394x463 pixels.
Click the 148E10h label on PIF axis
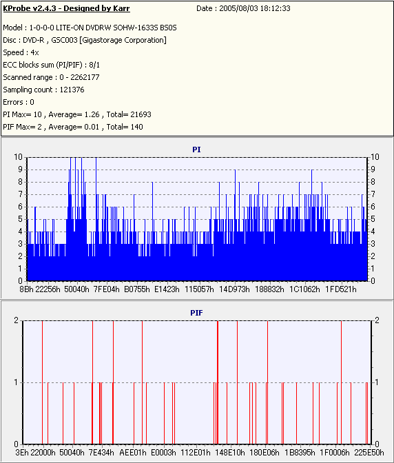[x=230, y=453]
